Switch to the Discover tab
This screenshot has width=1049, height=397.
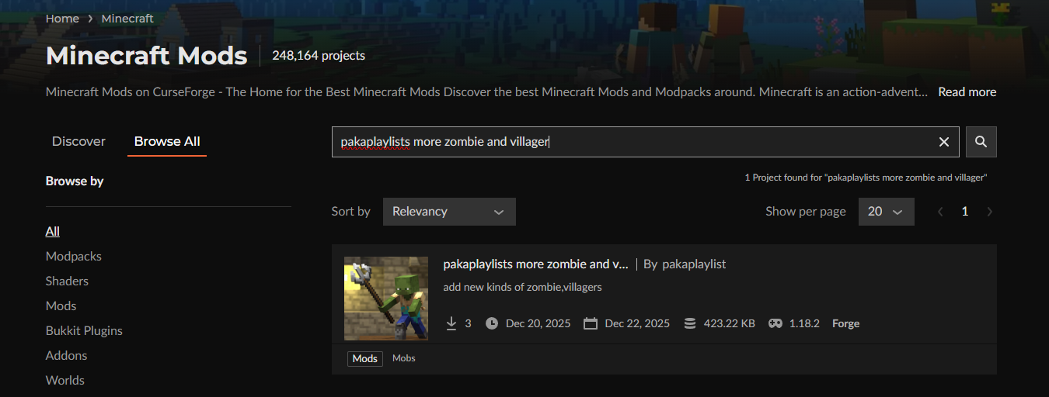[78, 141]
